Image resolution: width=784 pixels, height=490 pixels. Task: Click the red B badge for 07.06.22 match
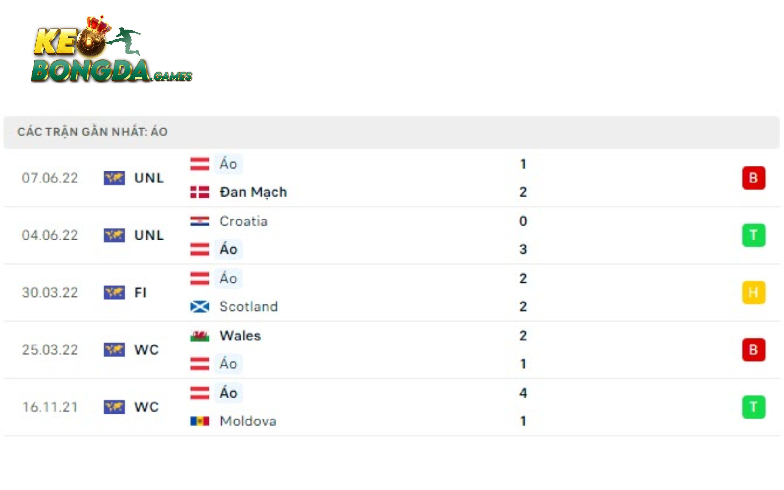pyautogui.click(x=754, y=178)
